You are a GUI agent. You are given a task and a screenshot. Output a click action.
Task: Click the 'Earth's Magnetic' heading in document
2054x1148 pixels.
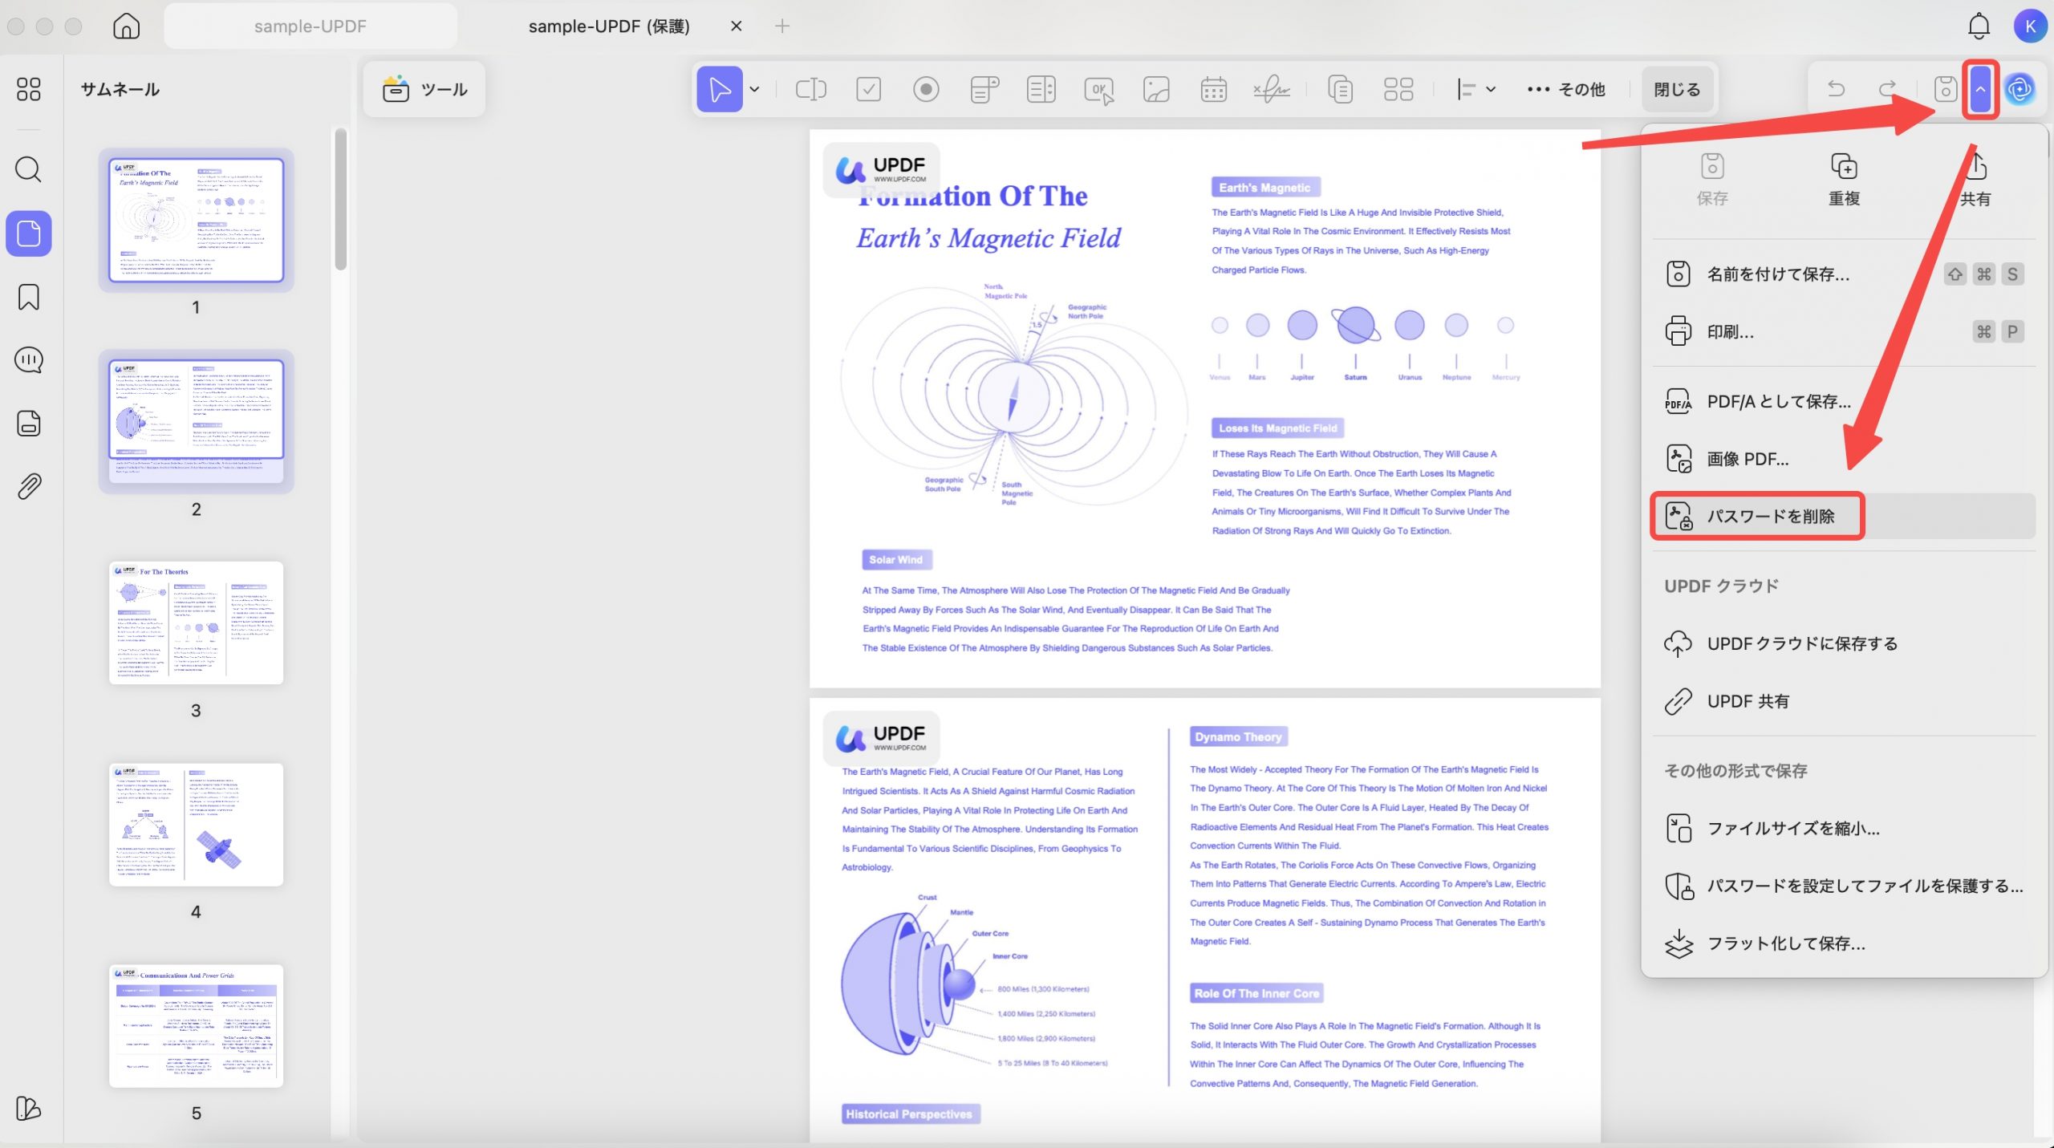pos(1264,188)
